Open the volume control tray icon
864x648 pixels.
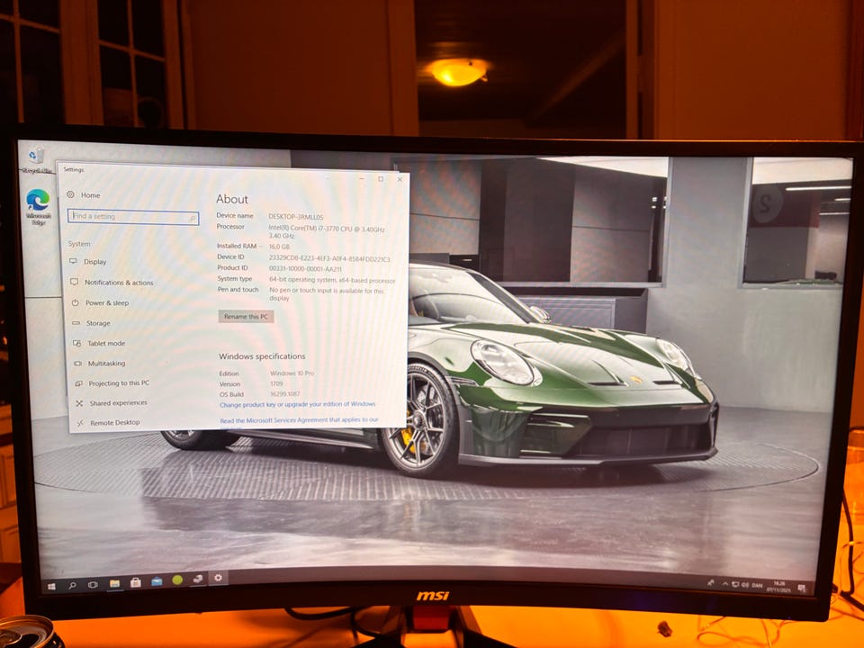[745, 585]
